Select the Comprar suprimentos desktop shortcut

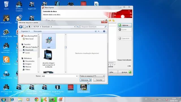click(x=6, y=48)
